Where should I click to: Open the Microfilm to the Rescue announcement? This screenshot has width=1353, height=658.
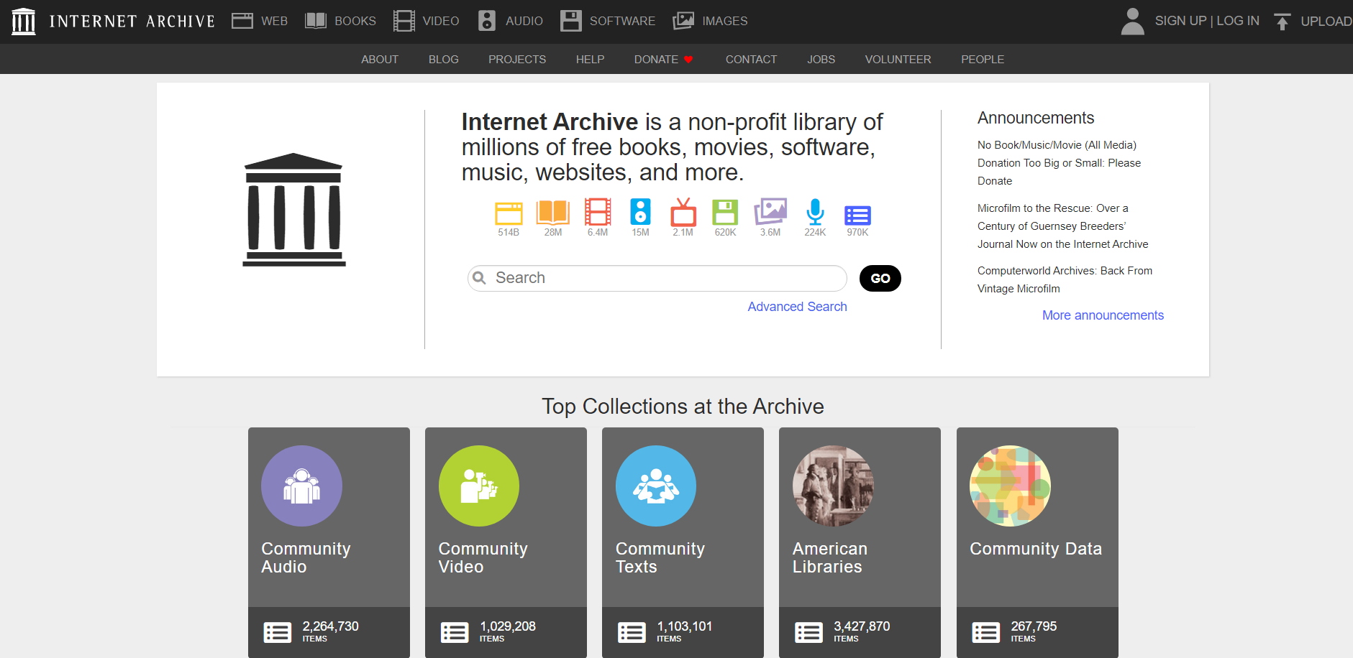point(1063,226)
